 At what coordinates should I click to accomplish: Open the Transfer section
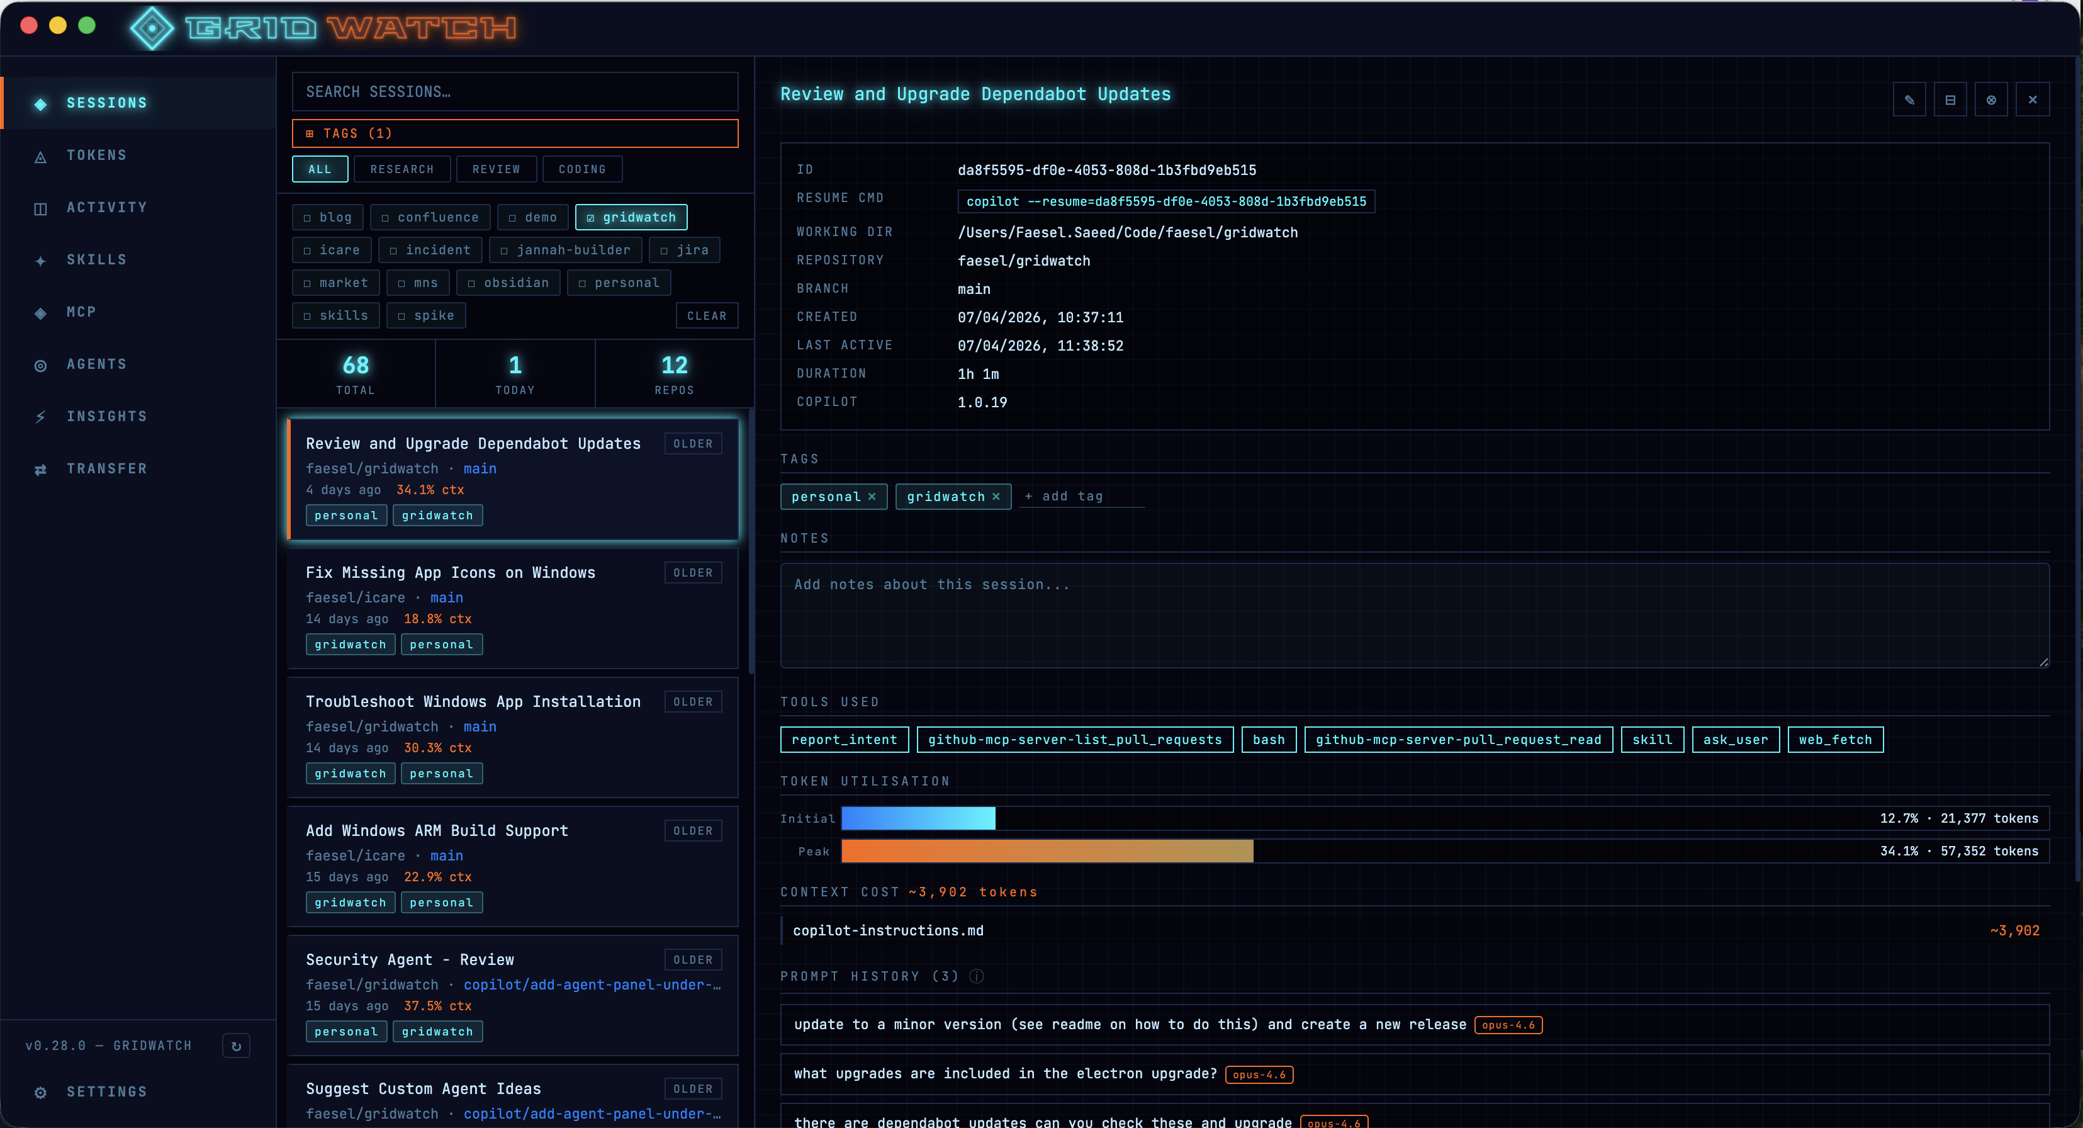[107, 468]
